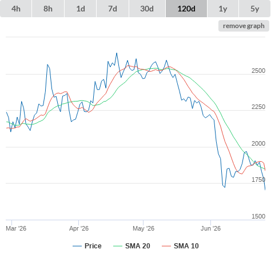Click the blue Price legend line marker

coord(77,246)
